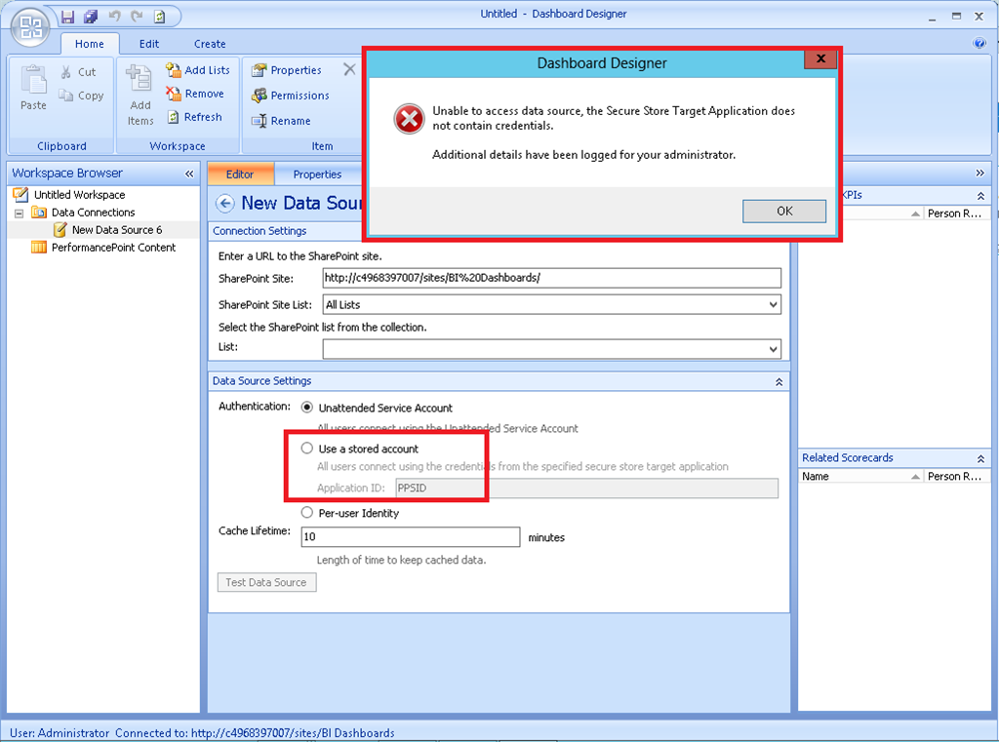
Task: Open the SharePoint Site List dropdown
Action: [773, 304]
